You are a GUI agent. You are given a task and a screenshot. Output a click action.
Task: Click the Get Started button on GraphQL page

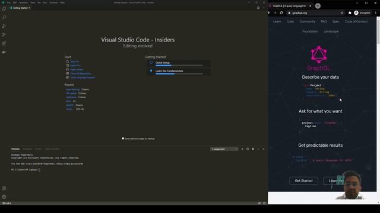[303, 180]
